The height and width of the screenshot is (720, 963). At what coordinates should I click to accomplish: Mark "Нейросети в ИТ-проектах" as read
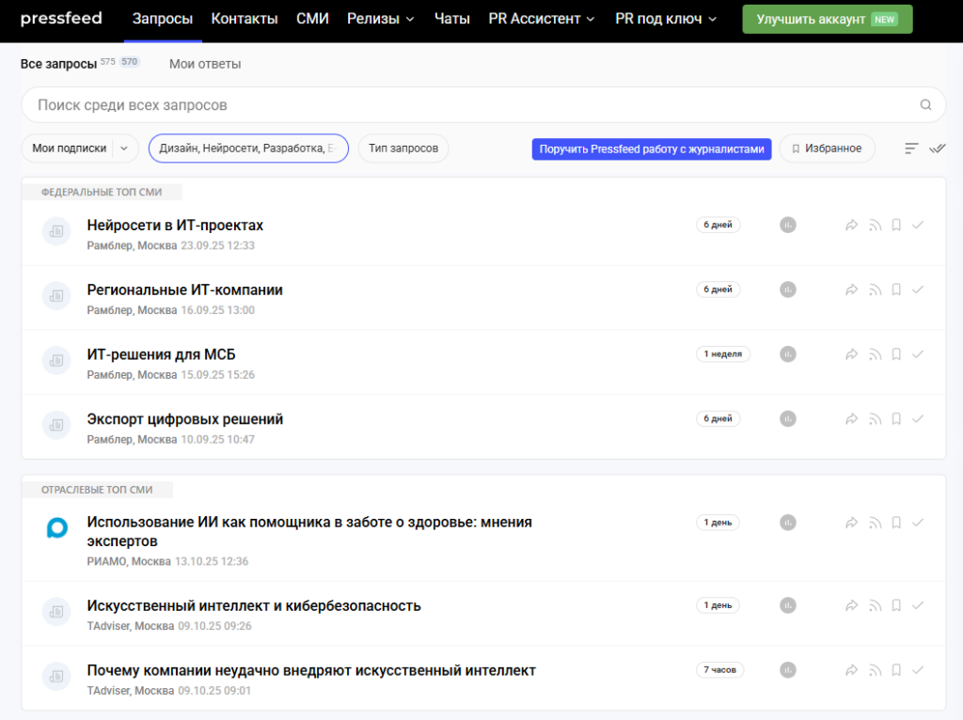(918, 226)
